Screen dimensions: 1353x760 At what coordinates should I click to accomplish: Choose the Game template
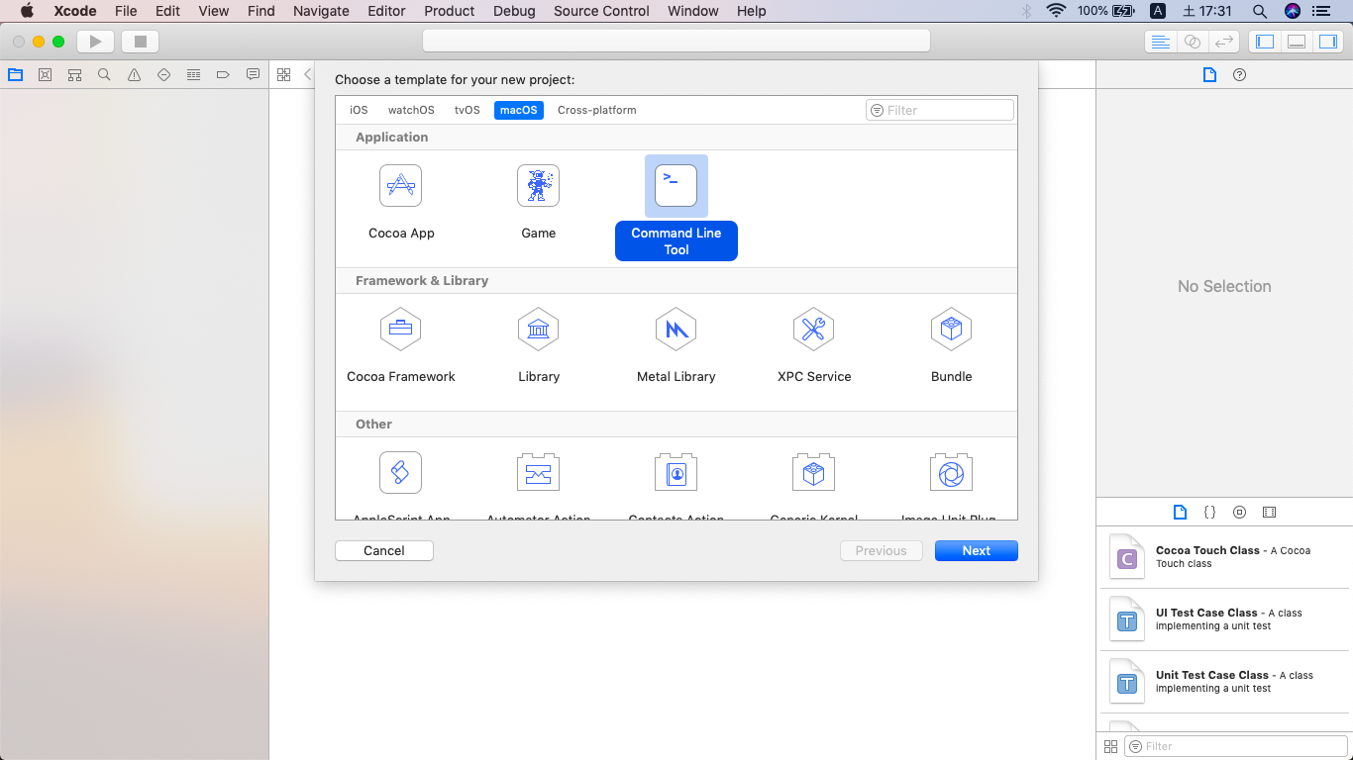pos(538,185)
